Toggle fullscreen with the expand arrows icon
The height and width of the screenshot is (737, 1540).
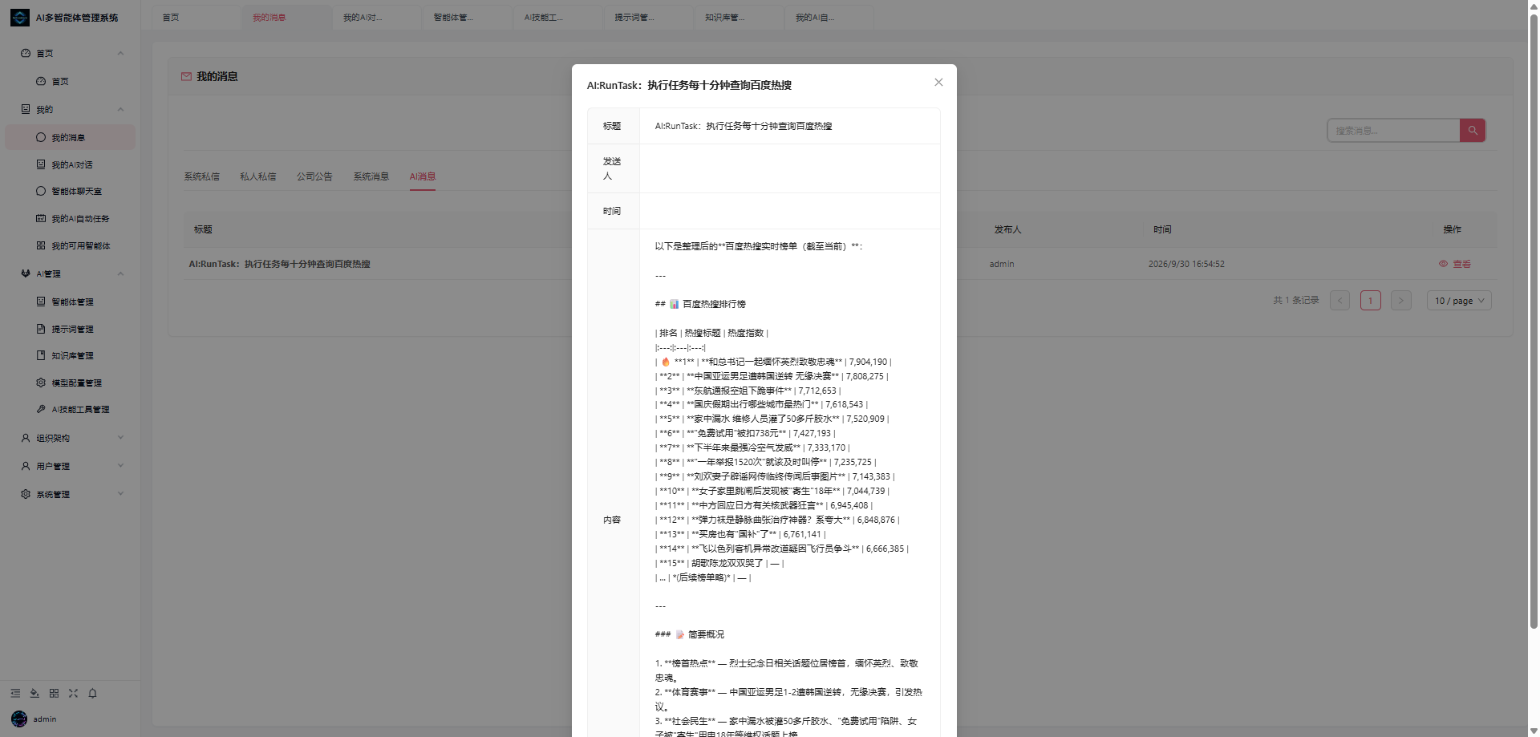pyautogui.click(x=73, y=693)
